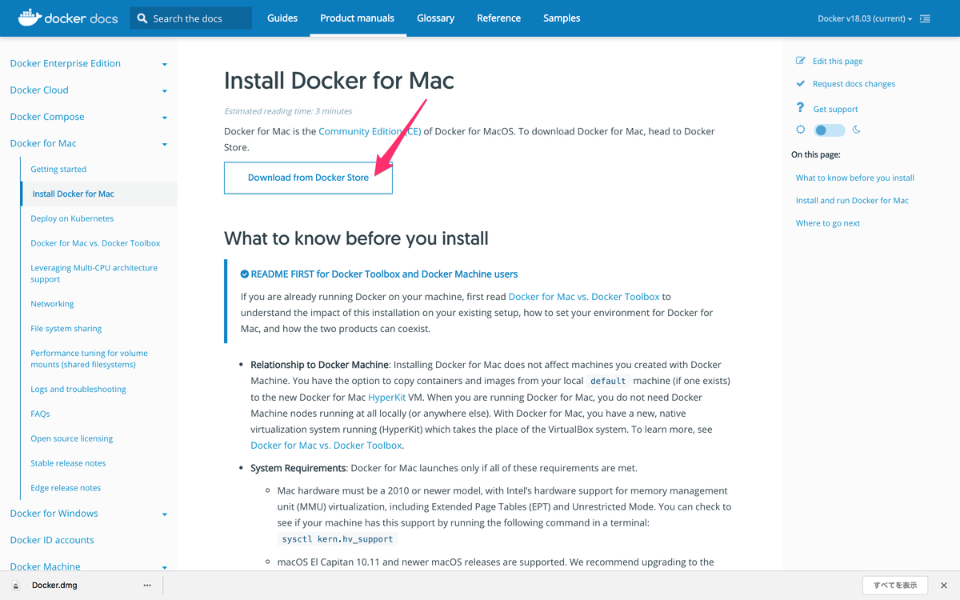Image resolution: width=960 pixels, height=600 pixels.
Task: Open the Samples tab
Action: pos(562,18)
